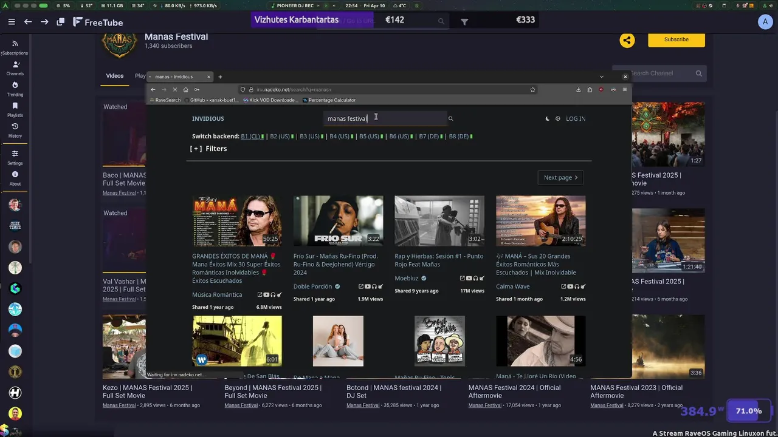Image resolution: width=778 pixels, height=437 pixels.
Task: Listen to the Música Romántica video via headphones icon
Action: tap(273, 295)
